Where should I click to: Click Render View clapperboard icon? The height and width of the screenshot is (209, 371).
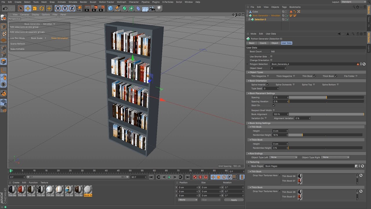click(87, 8)
